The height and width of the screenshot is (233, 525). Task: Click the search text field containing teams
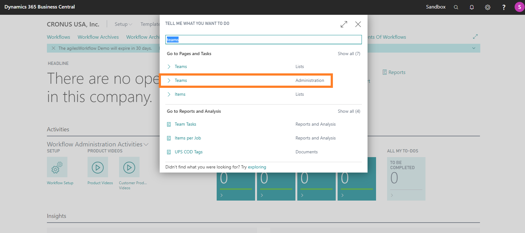[263, 40]
